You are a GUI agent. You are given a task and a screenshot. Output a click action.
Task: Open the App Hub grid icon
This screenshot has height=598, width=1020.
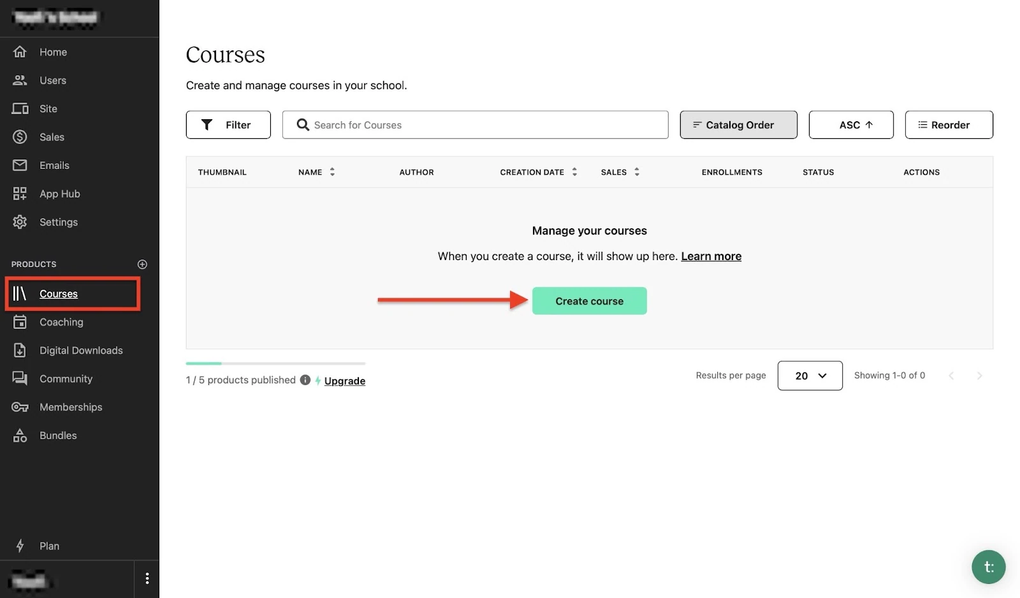pyautogui.click(x=20, y=194)
